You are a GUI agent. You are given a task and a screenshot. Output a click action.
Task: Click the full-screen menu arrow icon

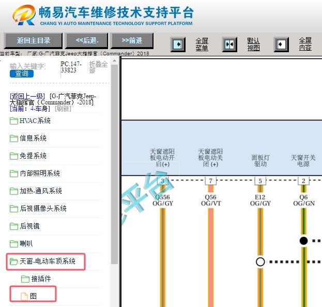tap(178, 44)
